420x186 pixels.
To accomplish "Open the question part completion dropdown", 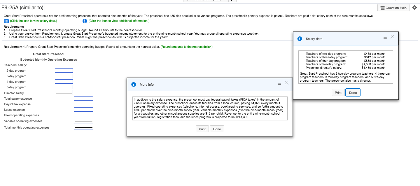I will (x=210, y=1).
